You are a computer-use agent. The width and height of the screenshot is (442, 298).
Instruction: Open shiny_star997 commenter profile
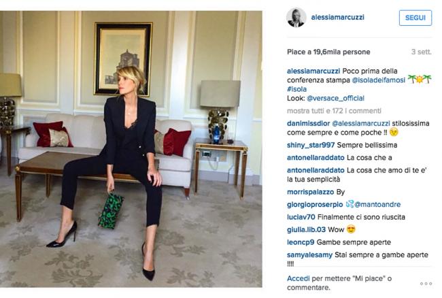click(311, 145)
